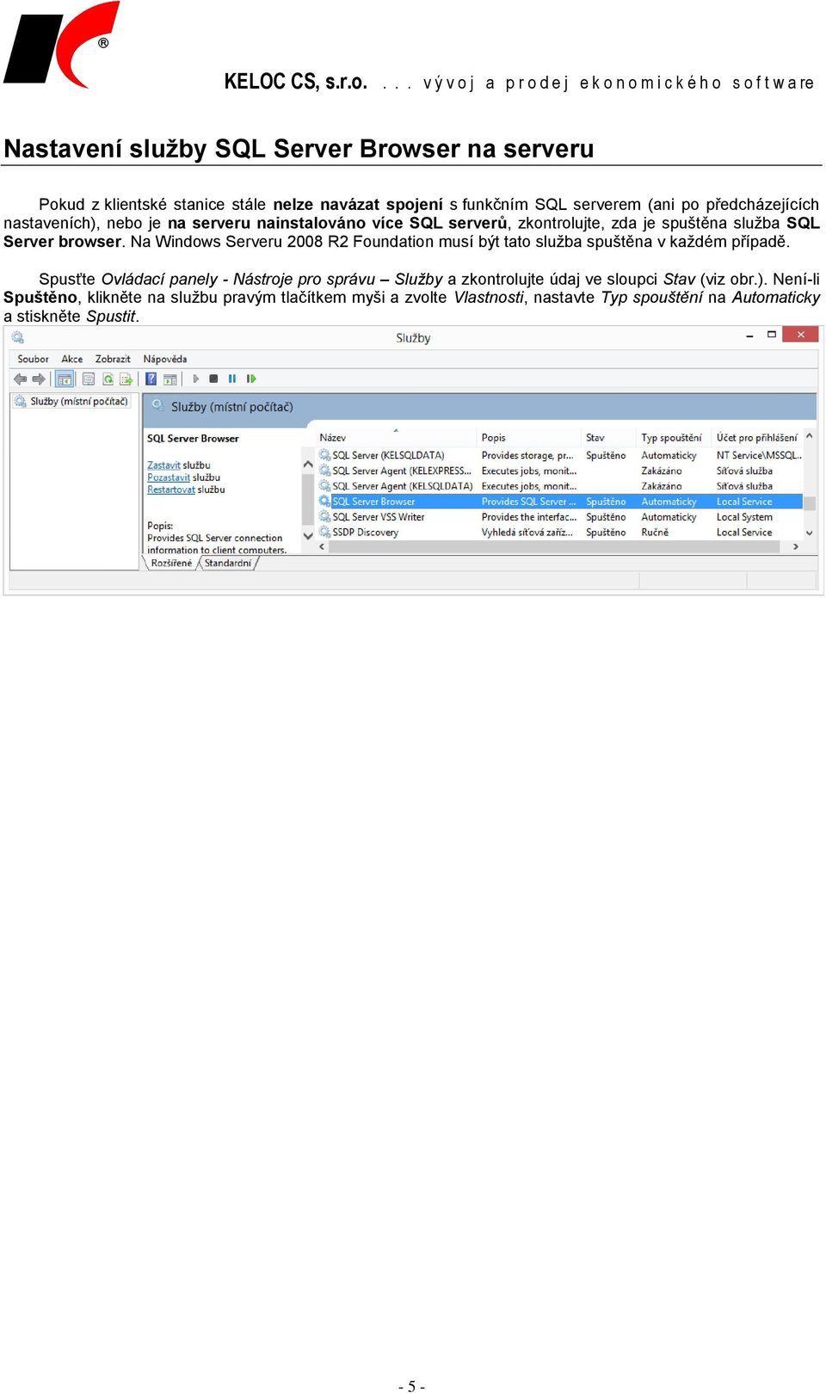Click the Pause service icon
This screenshot has height=1393, width=826.
pos(232,379)
